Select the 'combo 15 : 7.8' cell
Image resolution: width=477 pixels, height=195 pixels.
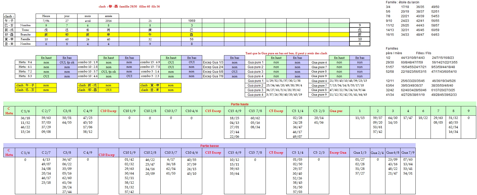pos(150,67)
